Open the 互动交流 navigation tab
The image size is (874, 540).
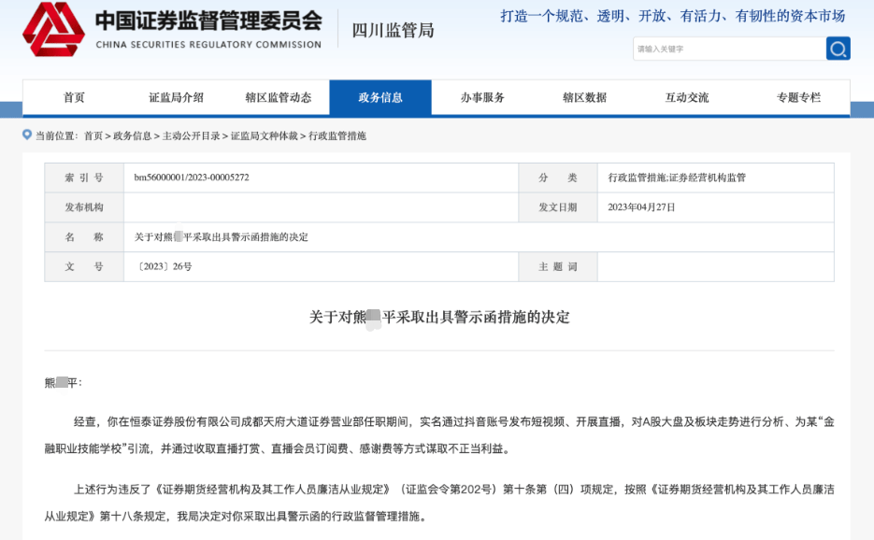687,97
